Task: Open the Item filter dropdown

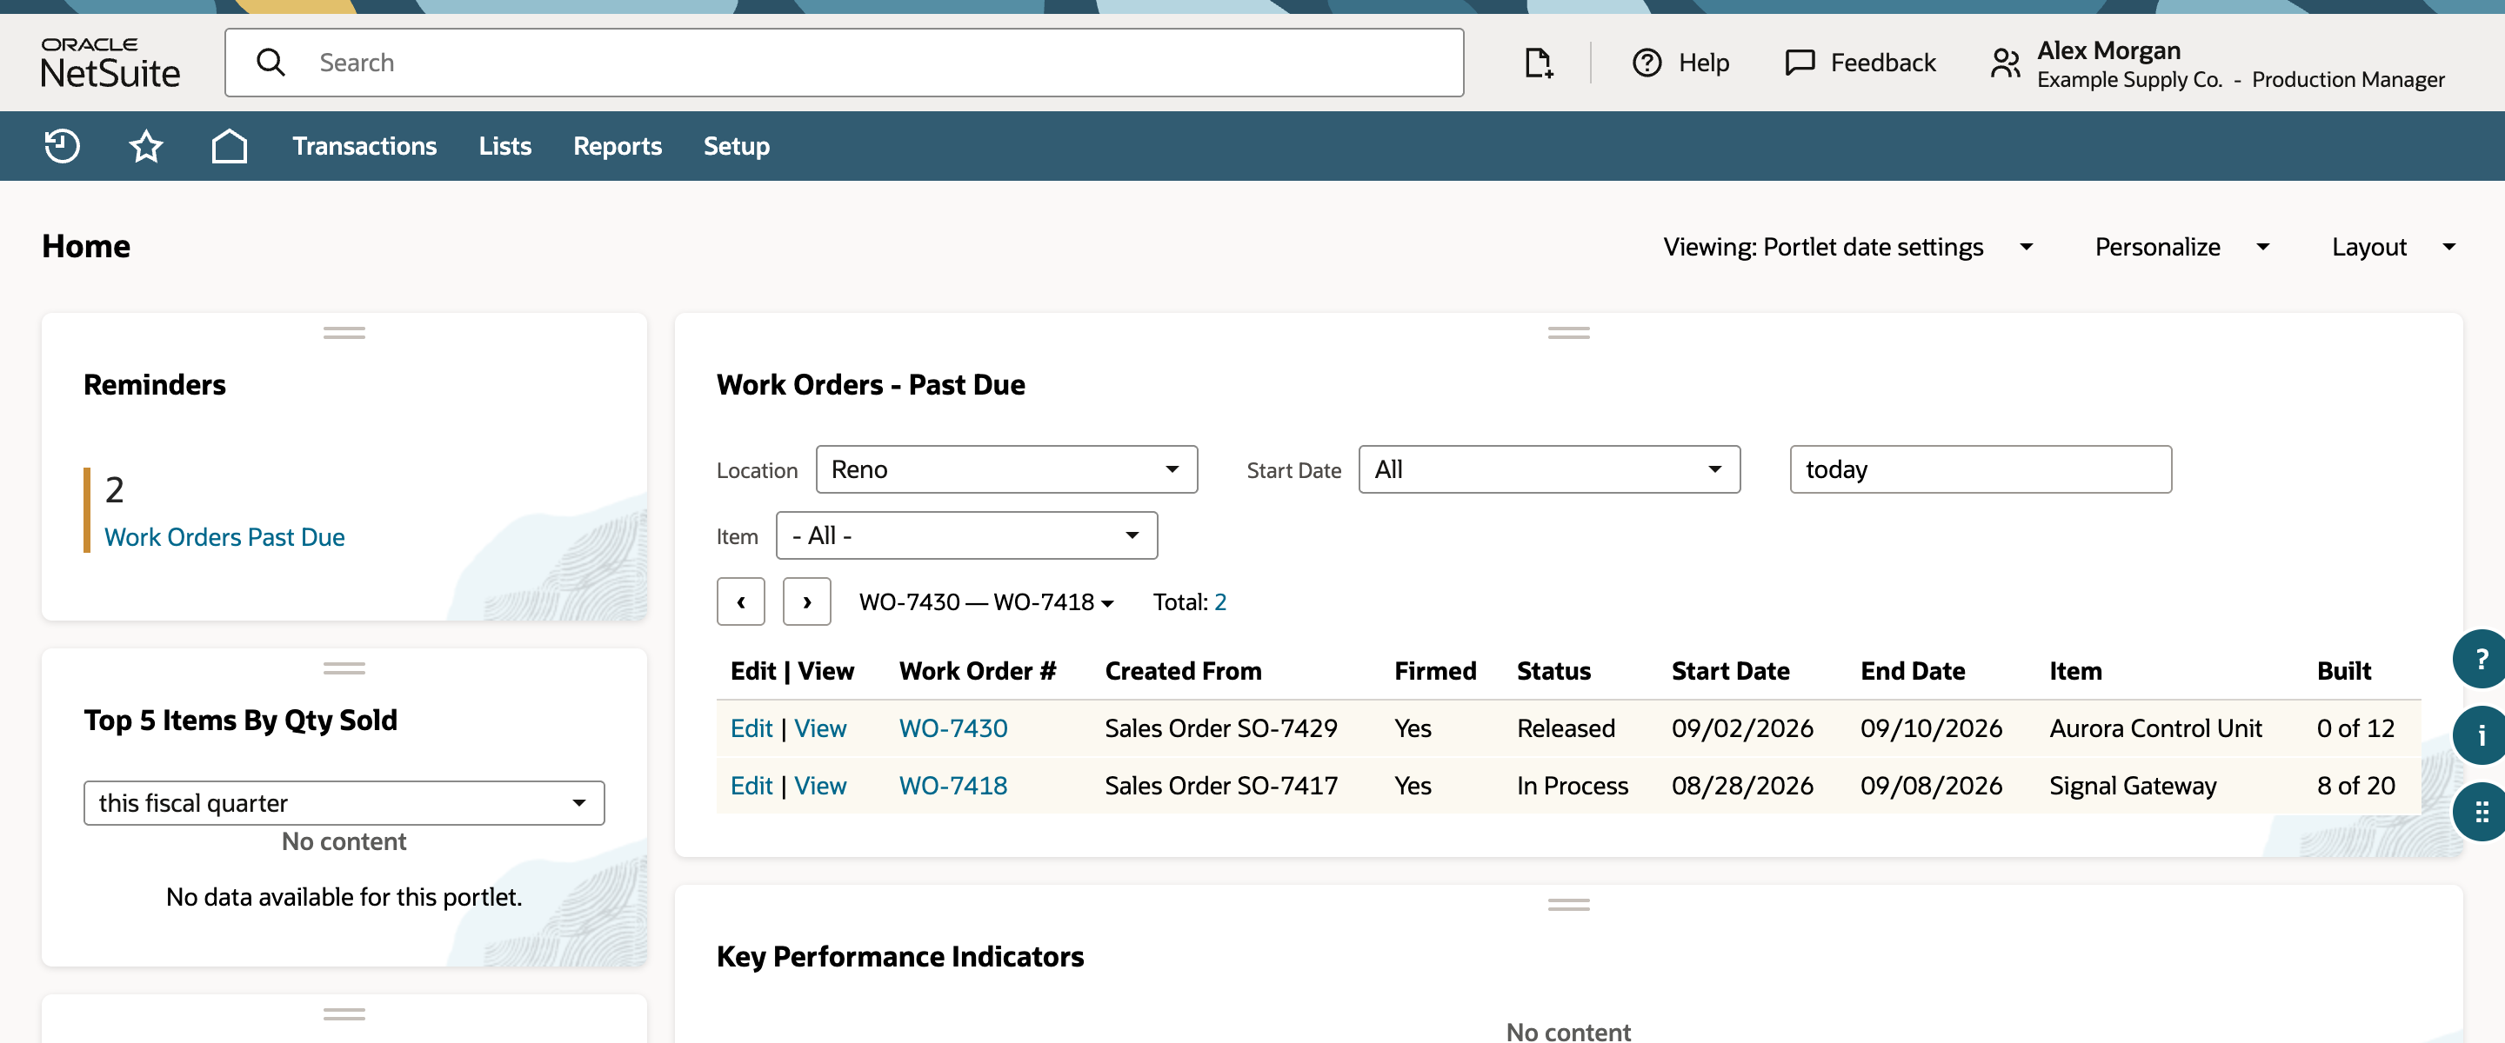Action: pos(966,535)
